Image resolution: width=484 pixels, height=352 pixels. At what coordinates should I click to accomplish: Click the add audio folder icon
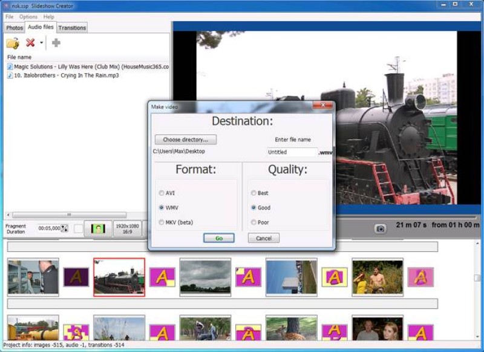coord(13,43)
